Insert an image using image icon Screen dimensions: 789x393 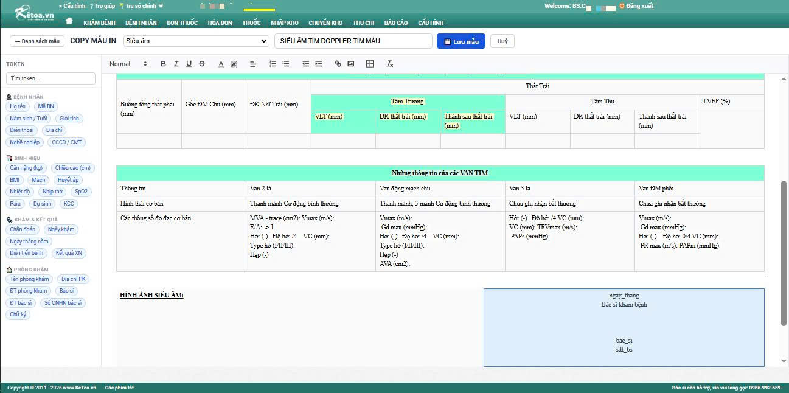(x=351, y=64)
